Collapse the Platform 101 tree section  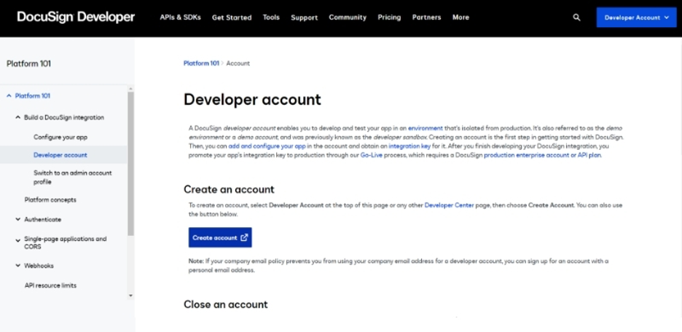(9, 95)
